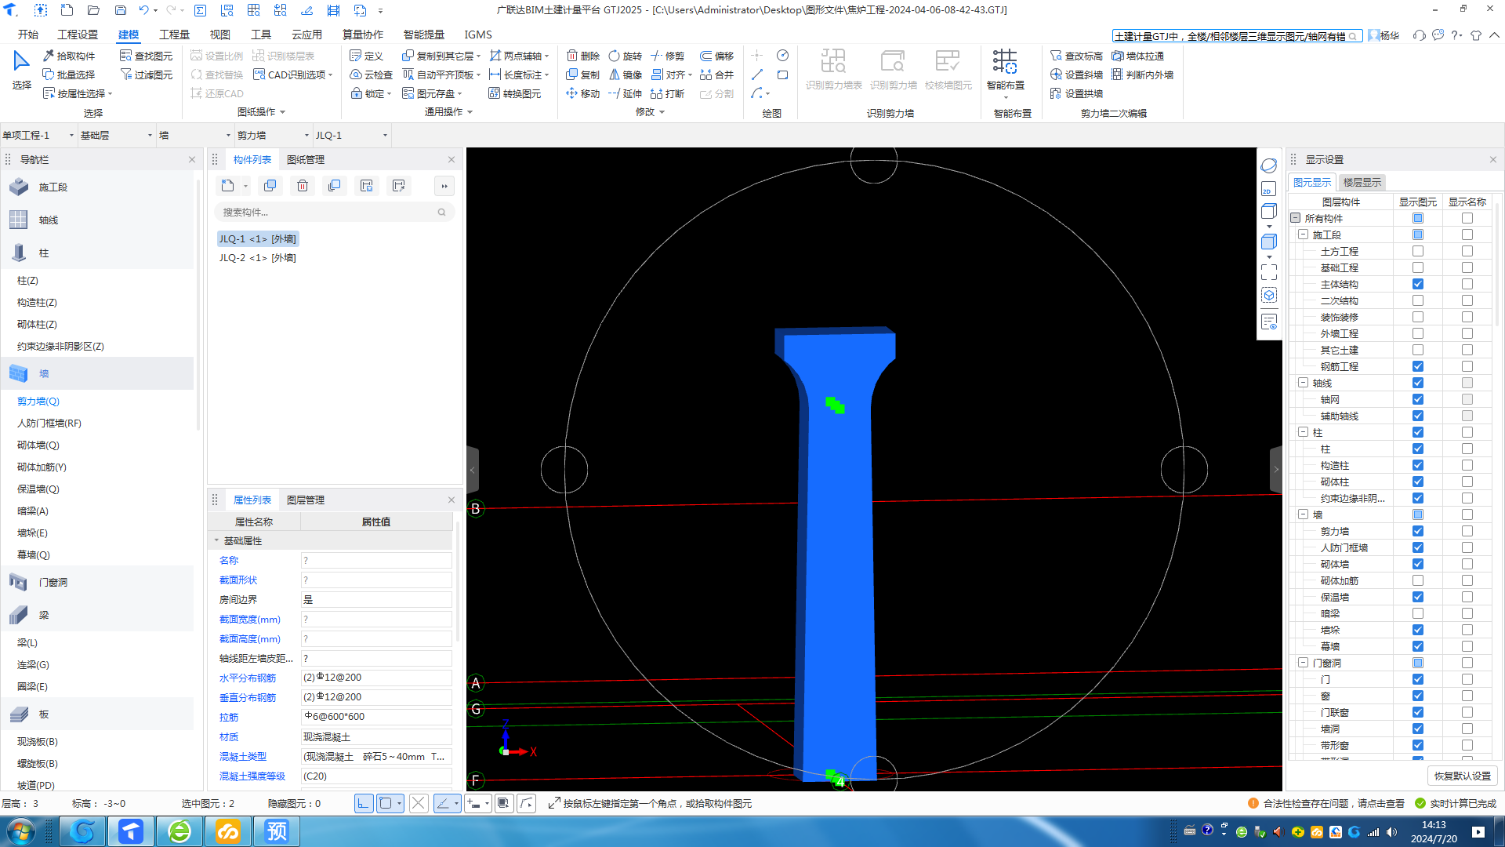Select the 旋转 tool
The image size is (1505, 847).
[626, 56]
